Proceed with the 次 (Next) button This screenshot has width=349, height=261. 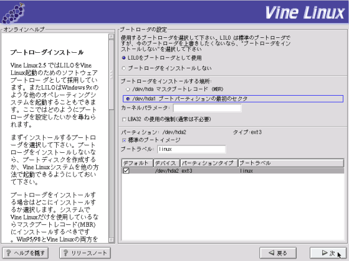point(328,253)
